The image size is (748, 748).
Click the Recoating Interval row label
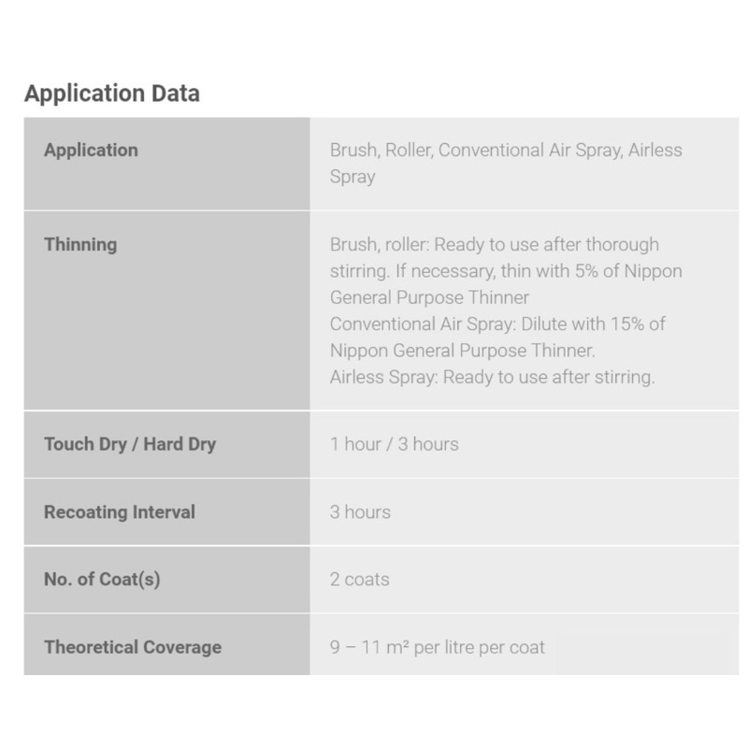pyautogui.click(x=120, y=511)
